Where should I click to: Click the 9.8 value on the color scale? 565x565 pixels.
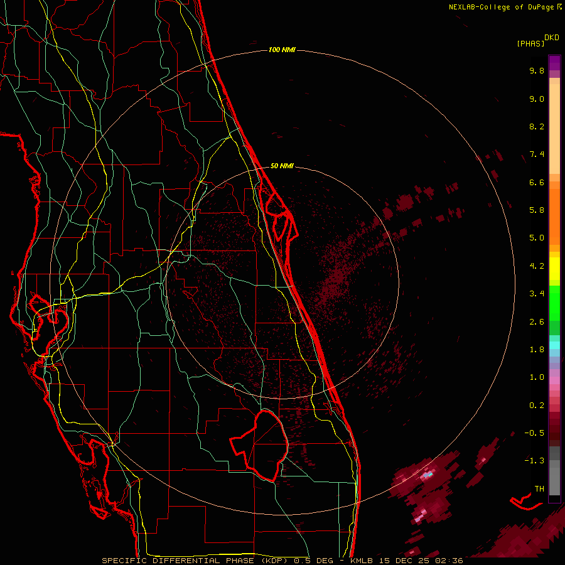(x=537, y=70)
